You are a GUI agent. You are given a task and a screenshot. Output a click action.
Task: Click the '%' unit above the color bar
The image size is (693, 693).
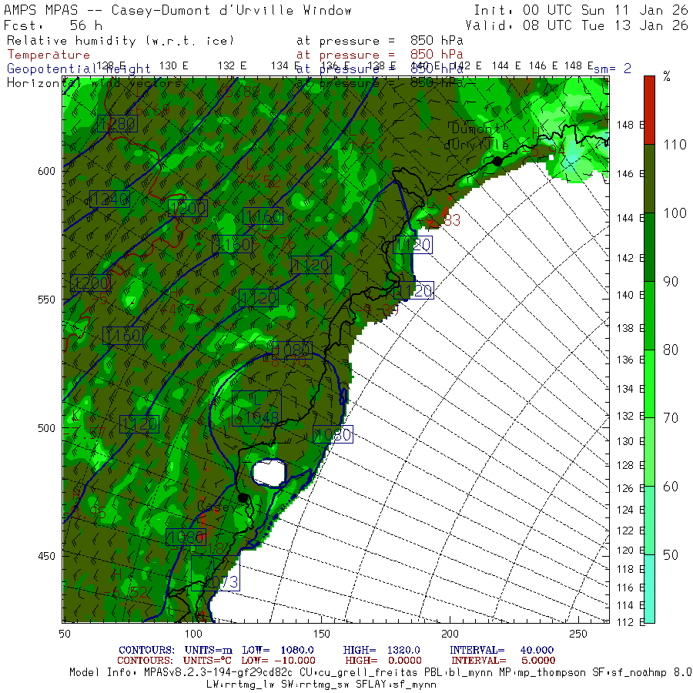(x=667, y=76)
